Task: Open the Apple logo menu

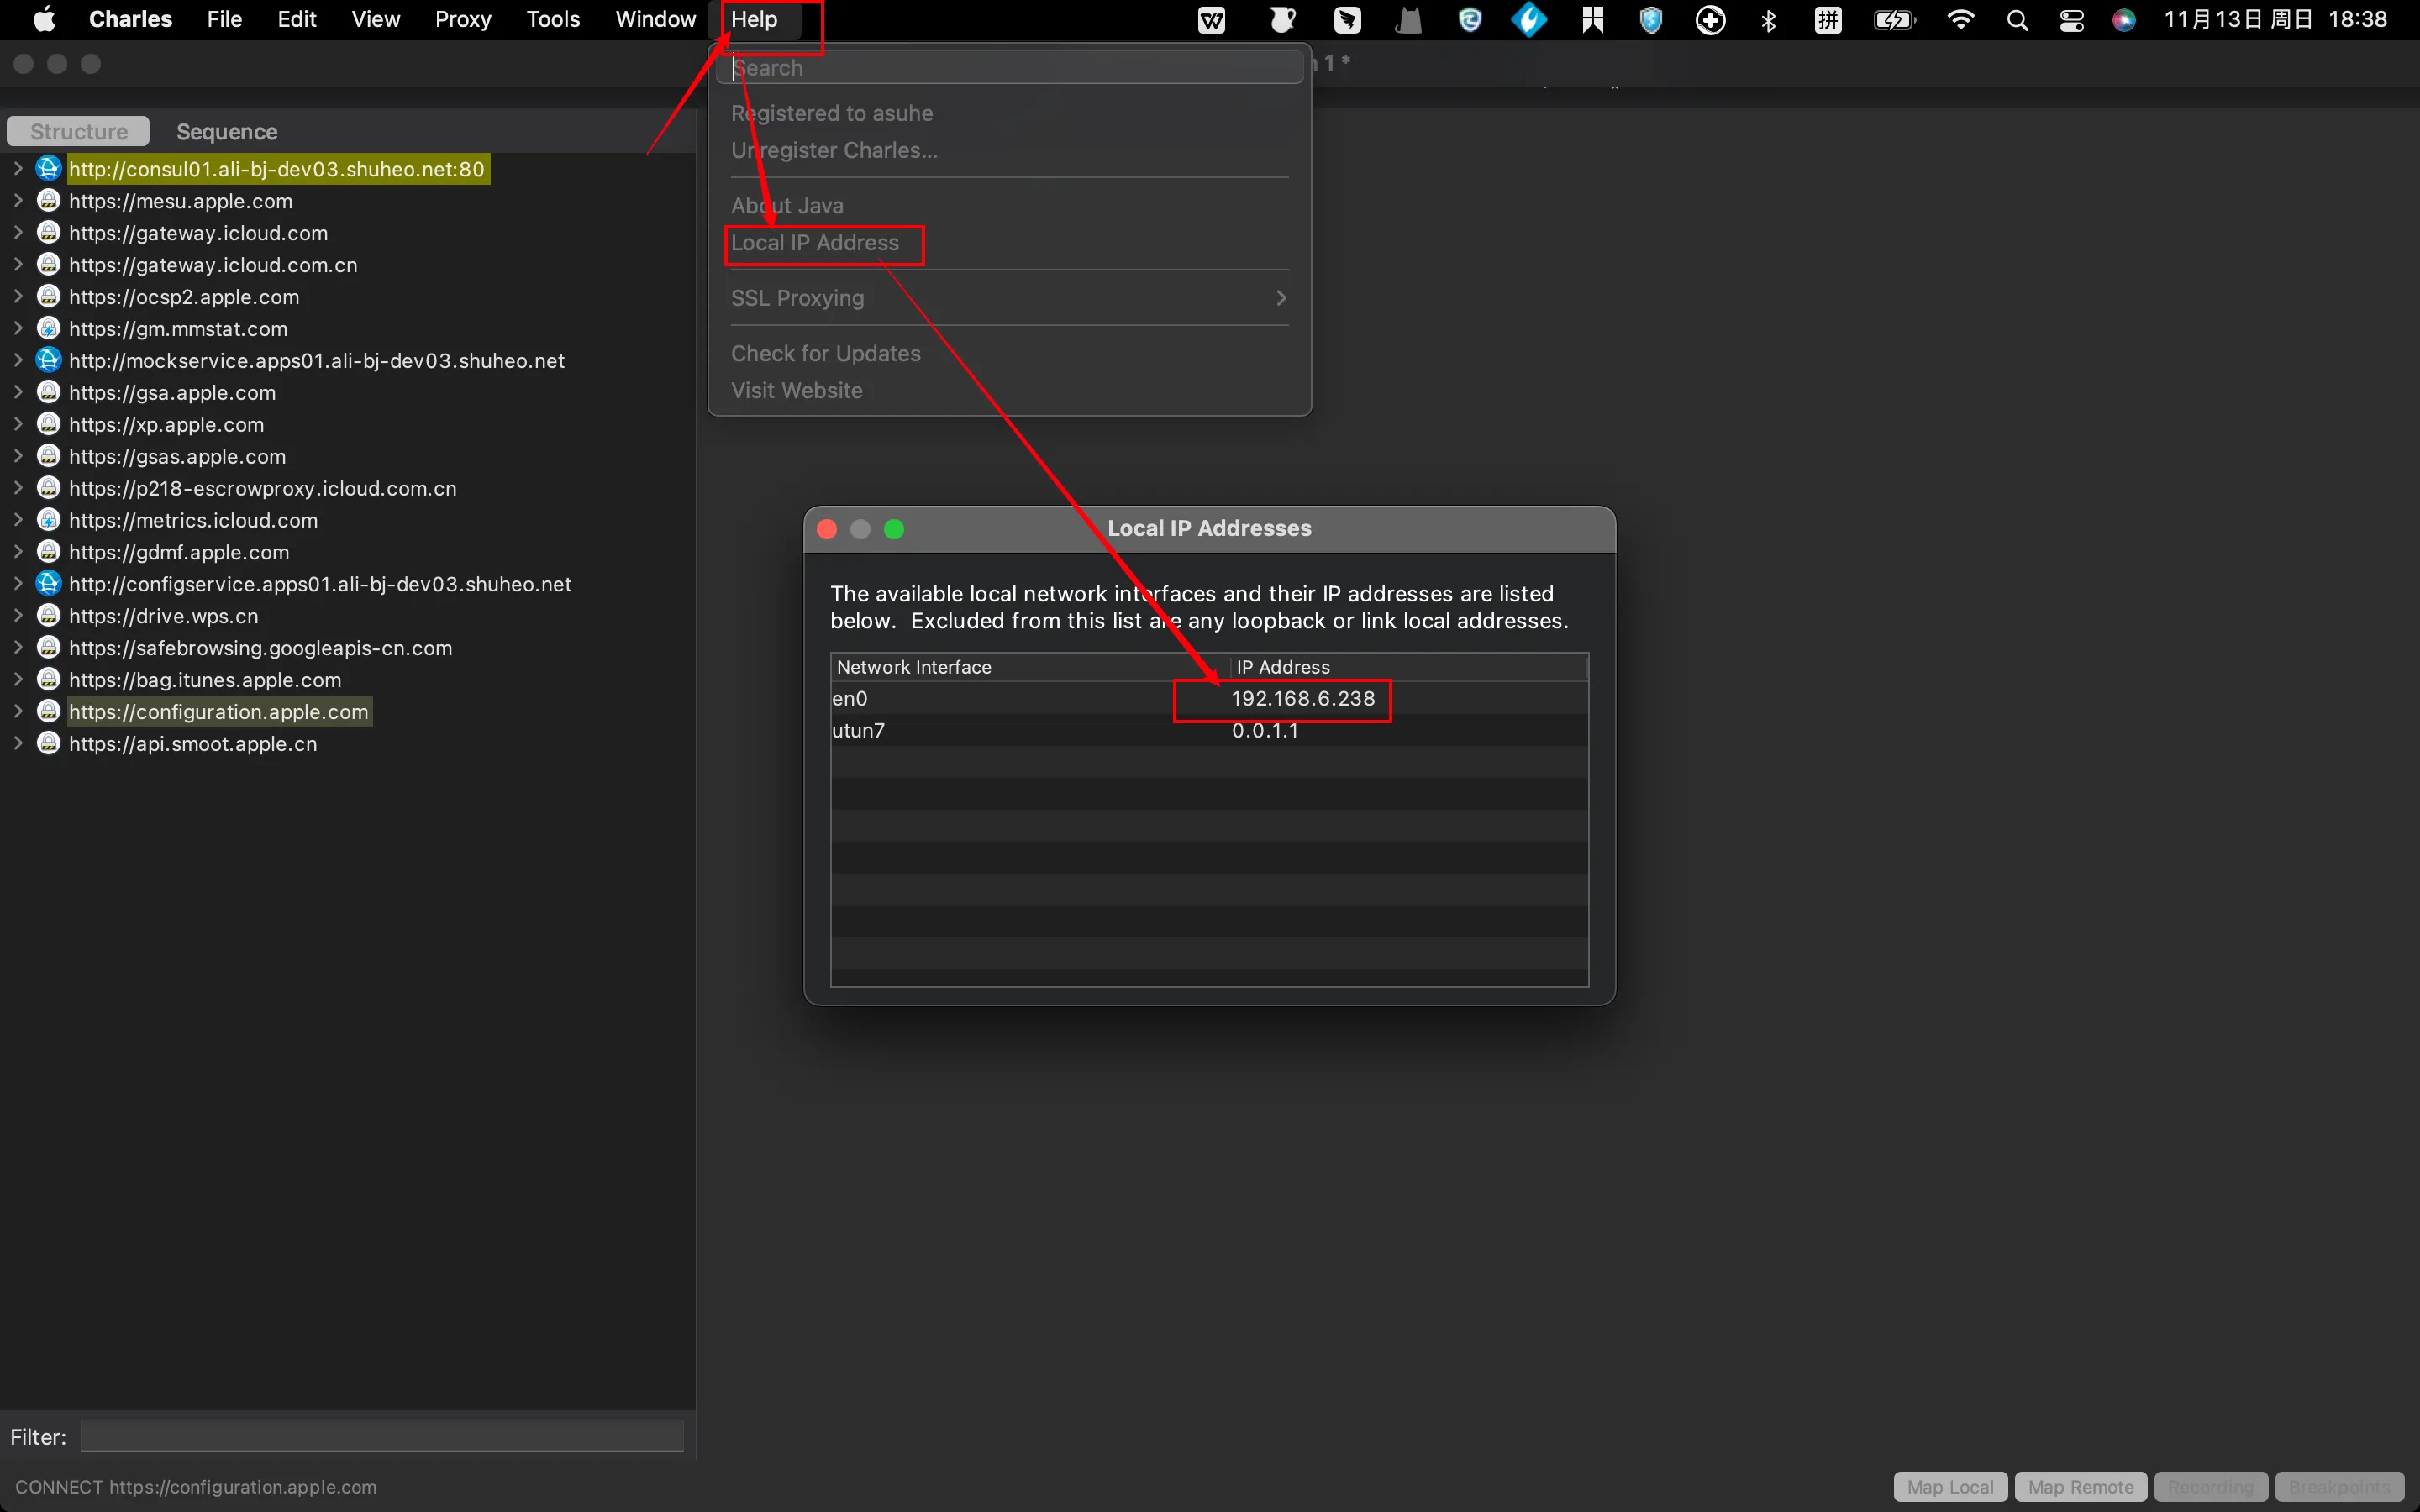Action: point(44,19)
